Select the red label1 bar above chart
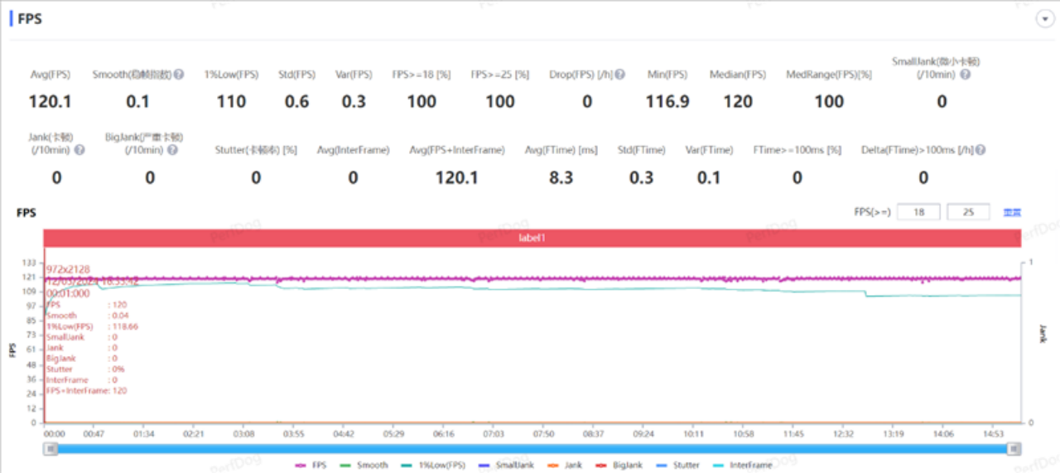Image resolution: width=1060 pixels, height=473 pixels. pyautogui.click(x=532, y=238)
